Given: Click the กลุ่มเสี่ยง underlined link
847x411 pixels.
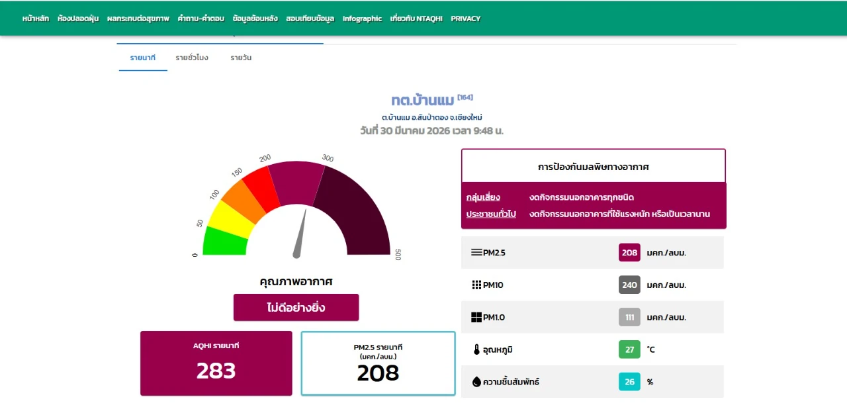Looking at the screenshot, I should tap(483, 197).
